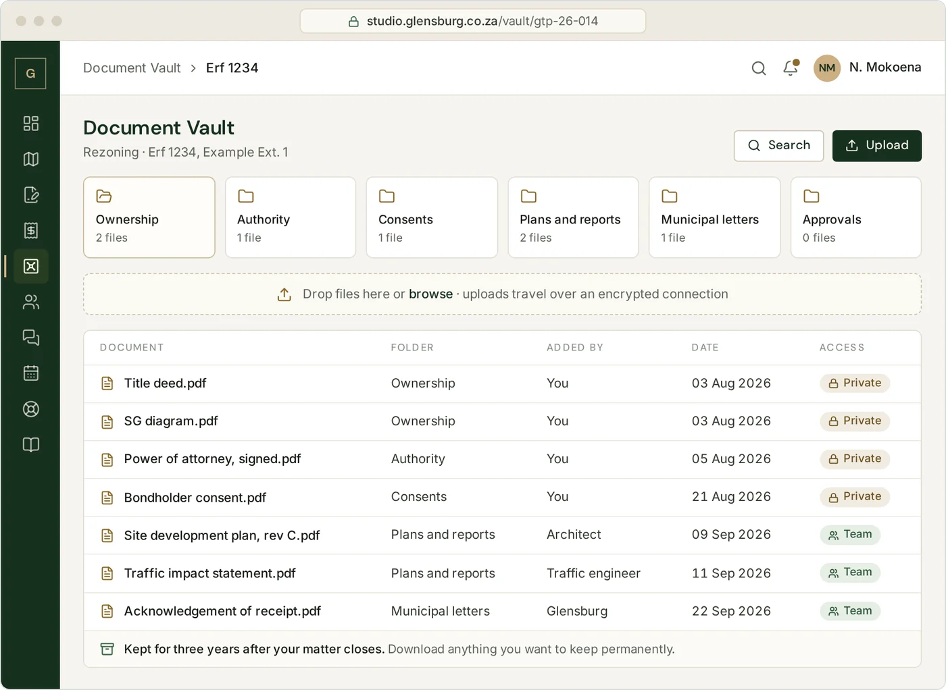Click the Search button
946x690 pixels.
pyautogui.click(x=778, y=146)
